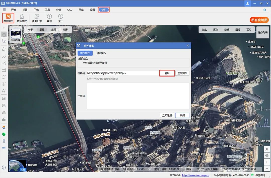Expand the left toolbar with double-arrow
The width and height of the screenshot is (271, 178).
[x=4, y=28]
